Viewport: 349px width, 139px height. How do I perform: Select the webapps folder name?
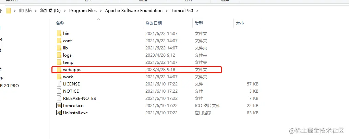(72, 69)
